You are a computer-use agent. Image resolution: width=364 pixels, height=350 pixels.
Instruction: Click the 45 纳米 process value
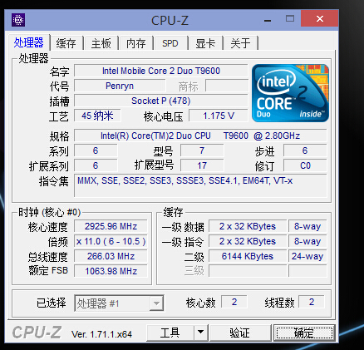[x=97, y=116]
